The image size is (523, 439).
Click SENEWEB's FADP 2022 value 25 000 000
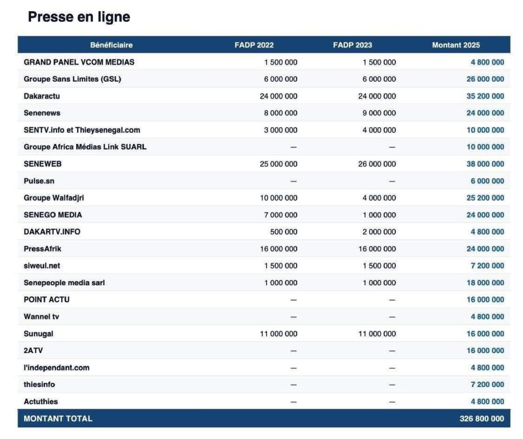tap(278, 164)
